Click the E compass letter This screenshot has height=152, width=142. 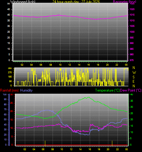coord(134,81)
